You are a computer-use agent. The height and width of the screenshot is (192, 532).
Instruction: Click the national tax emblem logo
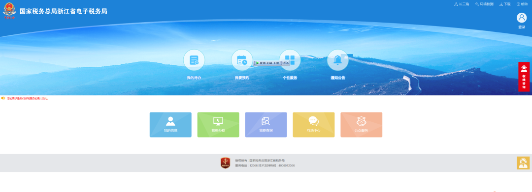click(9, 10)
